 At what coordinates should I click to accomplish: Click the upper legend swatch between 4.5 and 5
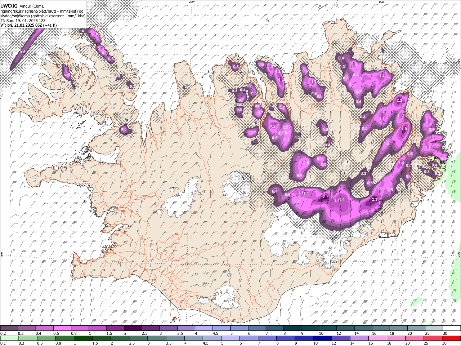click(x=221, y=328)
